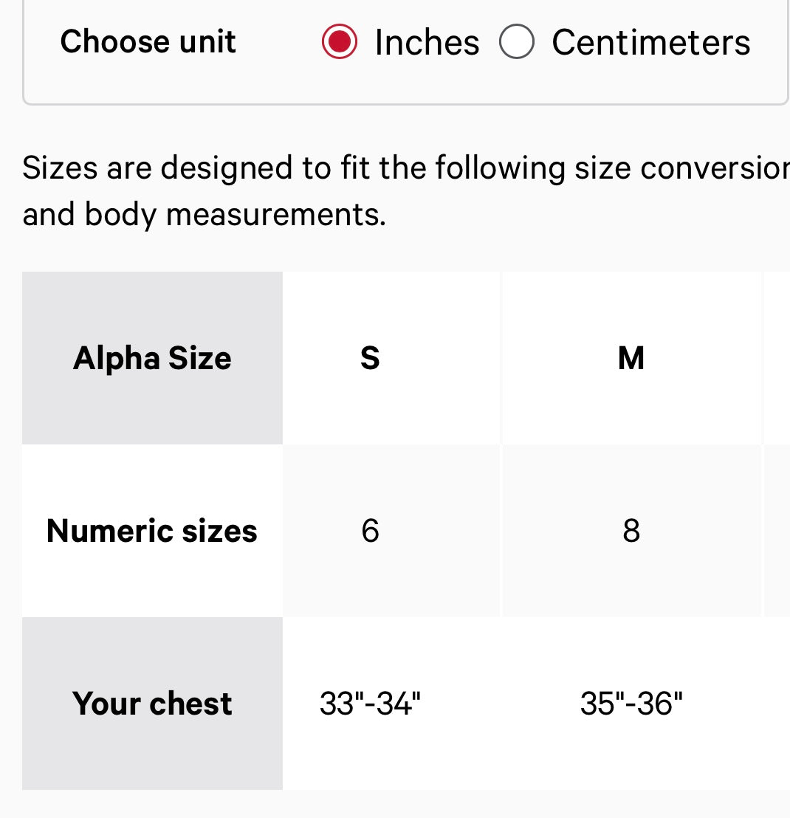
Task: Click the Numeric sizes row header
Action: point(152,531)
